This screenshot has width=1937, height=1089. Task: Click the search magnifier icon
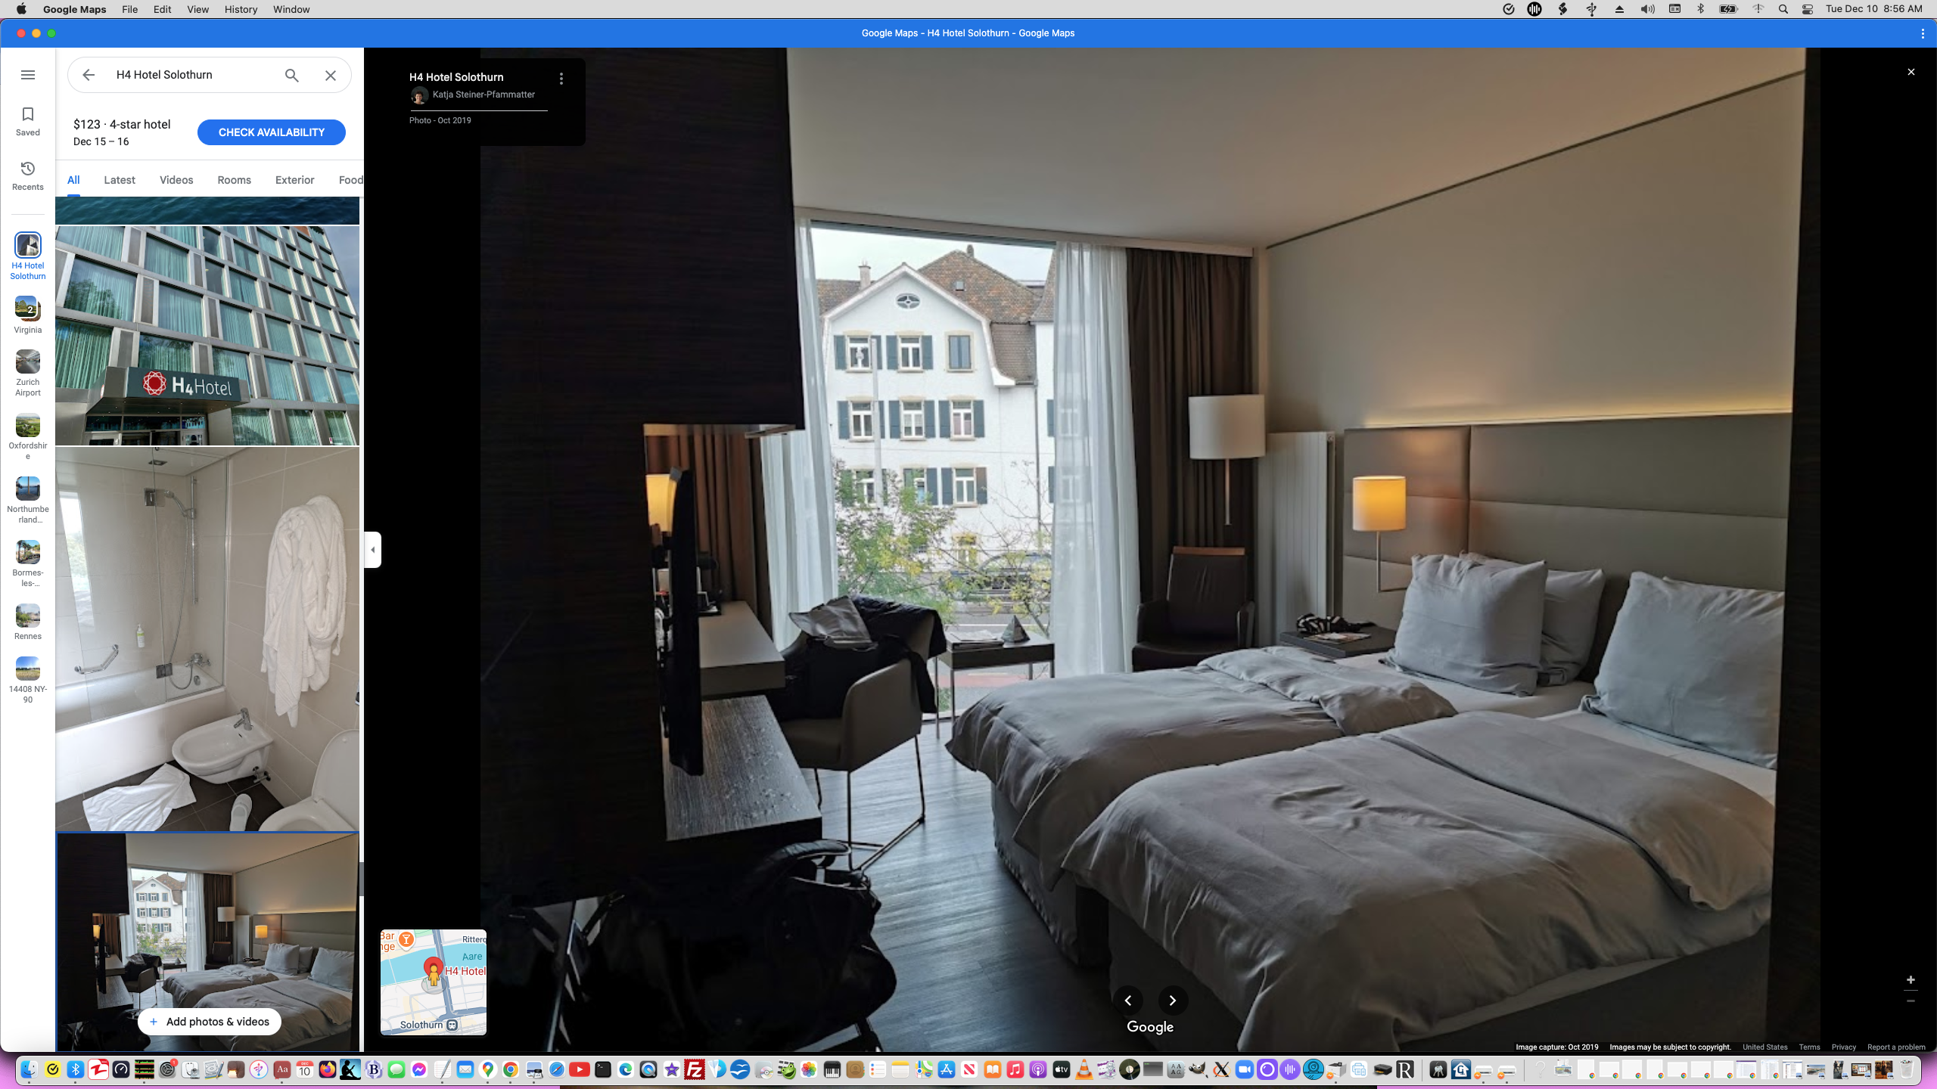pyautogui.click(x=291, y=75)
